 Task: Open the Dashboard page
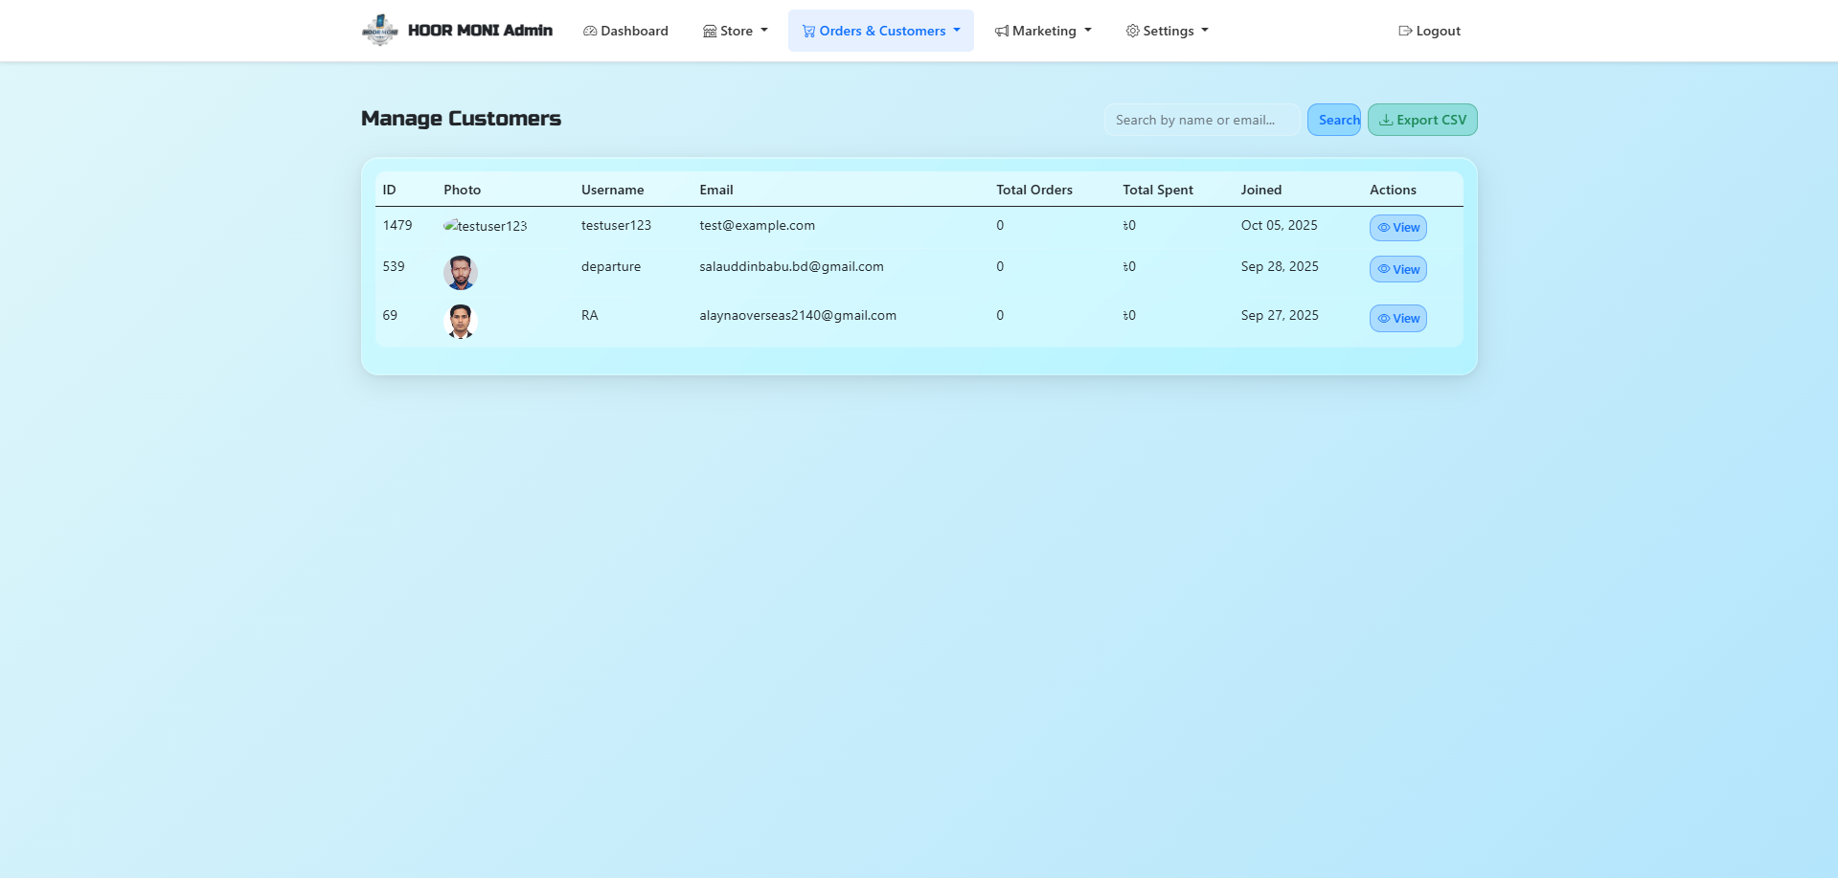[625, 31]
